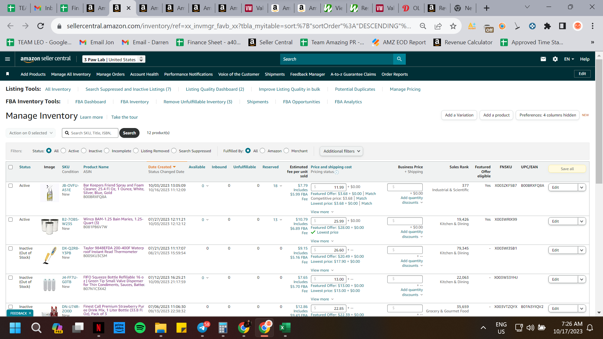Image resolution: width=603 pixels, height=339 pixels.
Task: Open Order Reports menu item
Action: 394,74
